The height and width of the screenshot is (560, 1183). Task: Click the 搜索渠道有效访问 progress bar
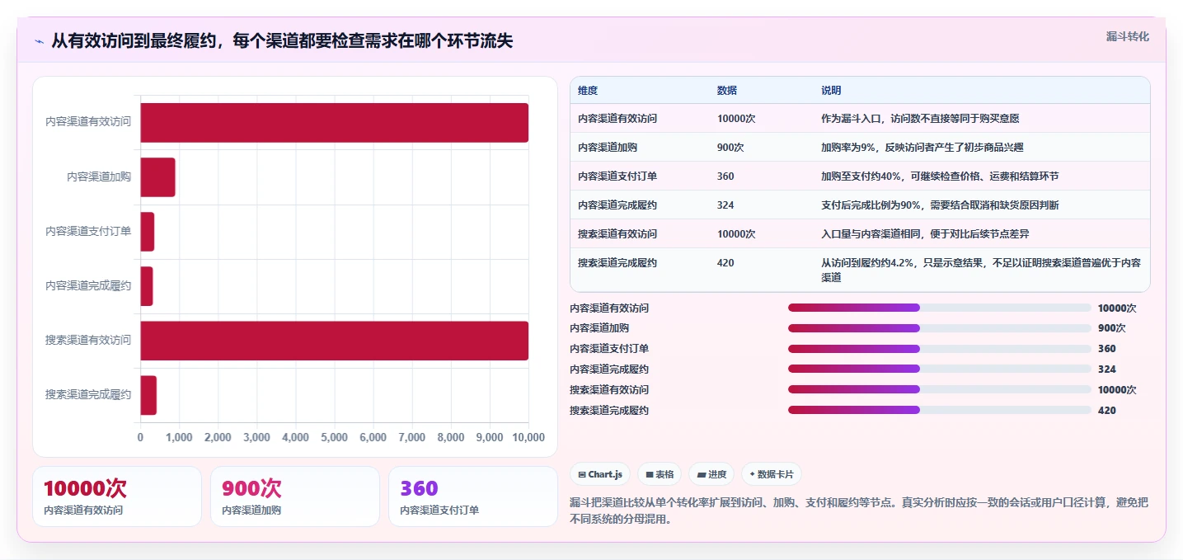pos(940,389)
